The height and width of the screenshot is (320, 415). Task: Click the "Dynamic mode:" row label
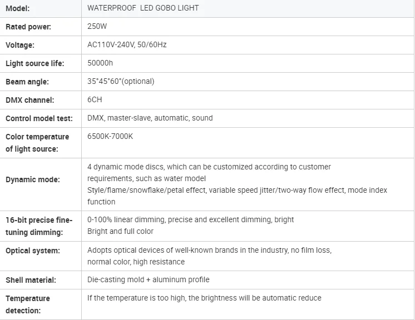pyautogui.click(x=33, y=179)
